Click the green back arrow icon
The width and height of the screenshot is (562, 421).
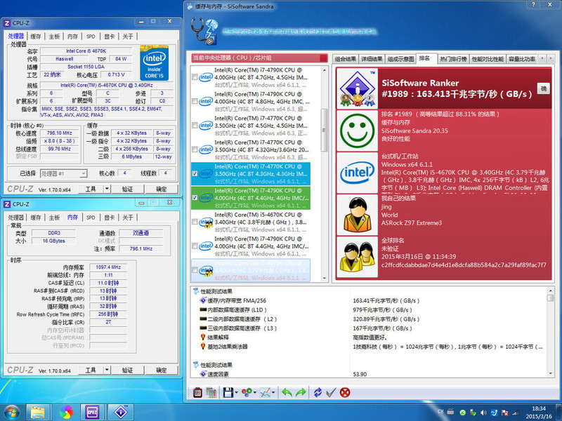[x=287, y=393]
